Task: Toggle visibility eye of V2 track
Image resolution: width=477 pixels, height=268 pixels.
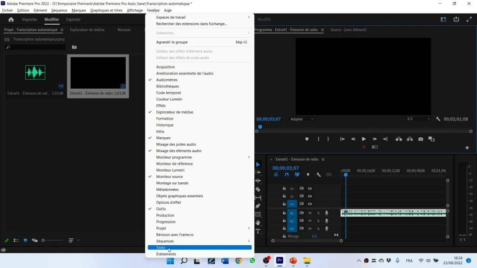Action: pos(310,196)
